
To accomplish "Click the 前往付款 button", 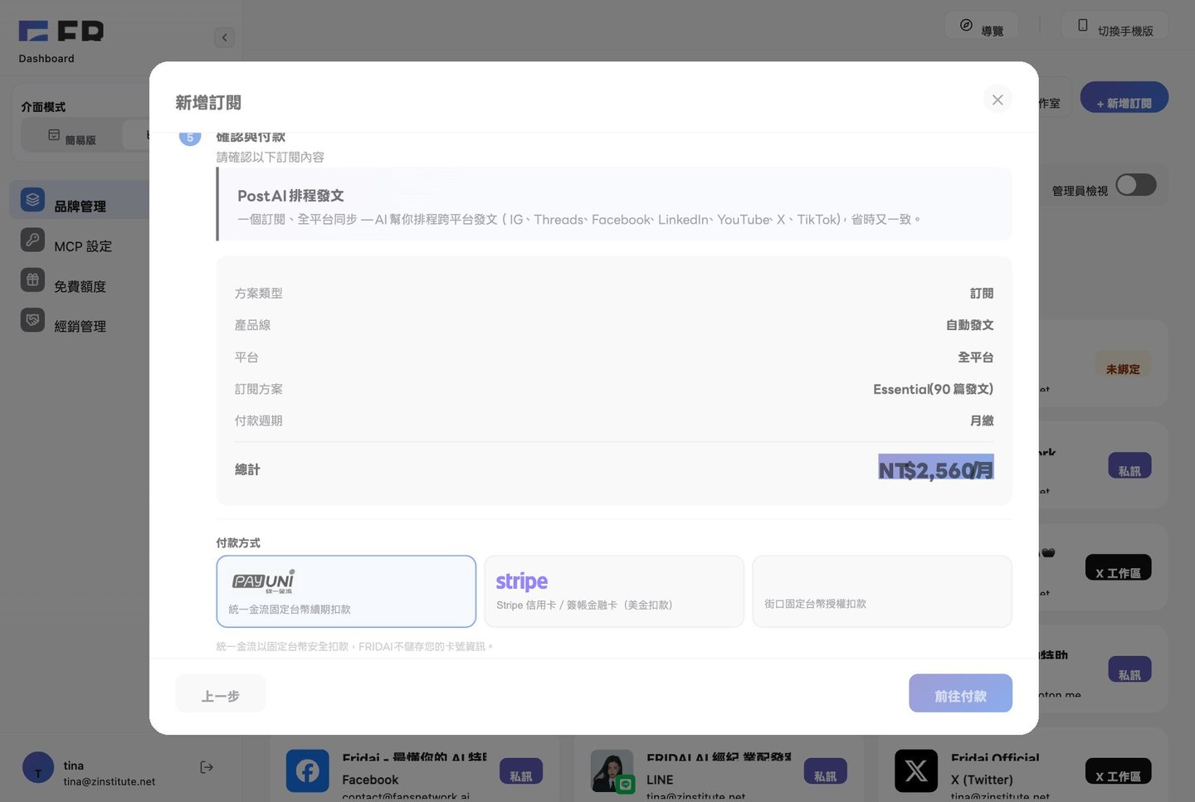I will coord(960,693).
